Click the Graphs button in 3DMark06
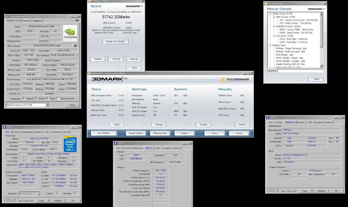 point(185,133)
